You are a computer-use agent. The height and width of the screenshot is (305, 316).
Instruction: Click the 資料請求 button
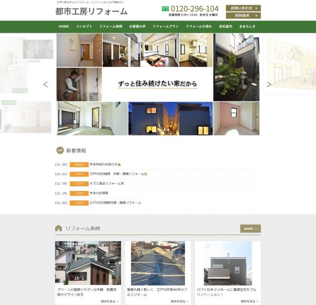(243, 15)
